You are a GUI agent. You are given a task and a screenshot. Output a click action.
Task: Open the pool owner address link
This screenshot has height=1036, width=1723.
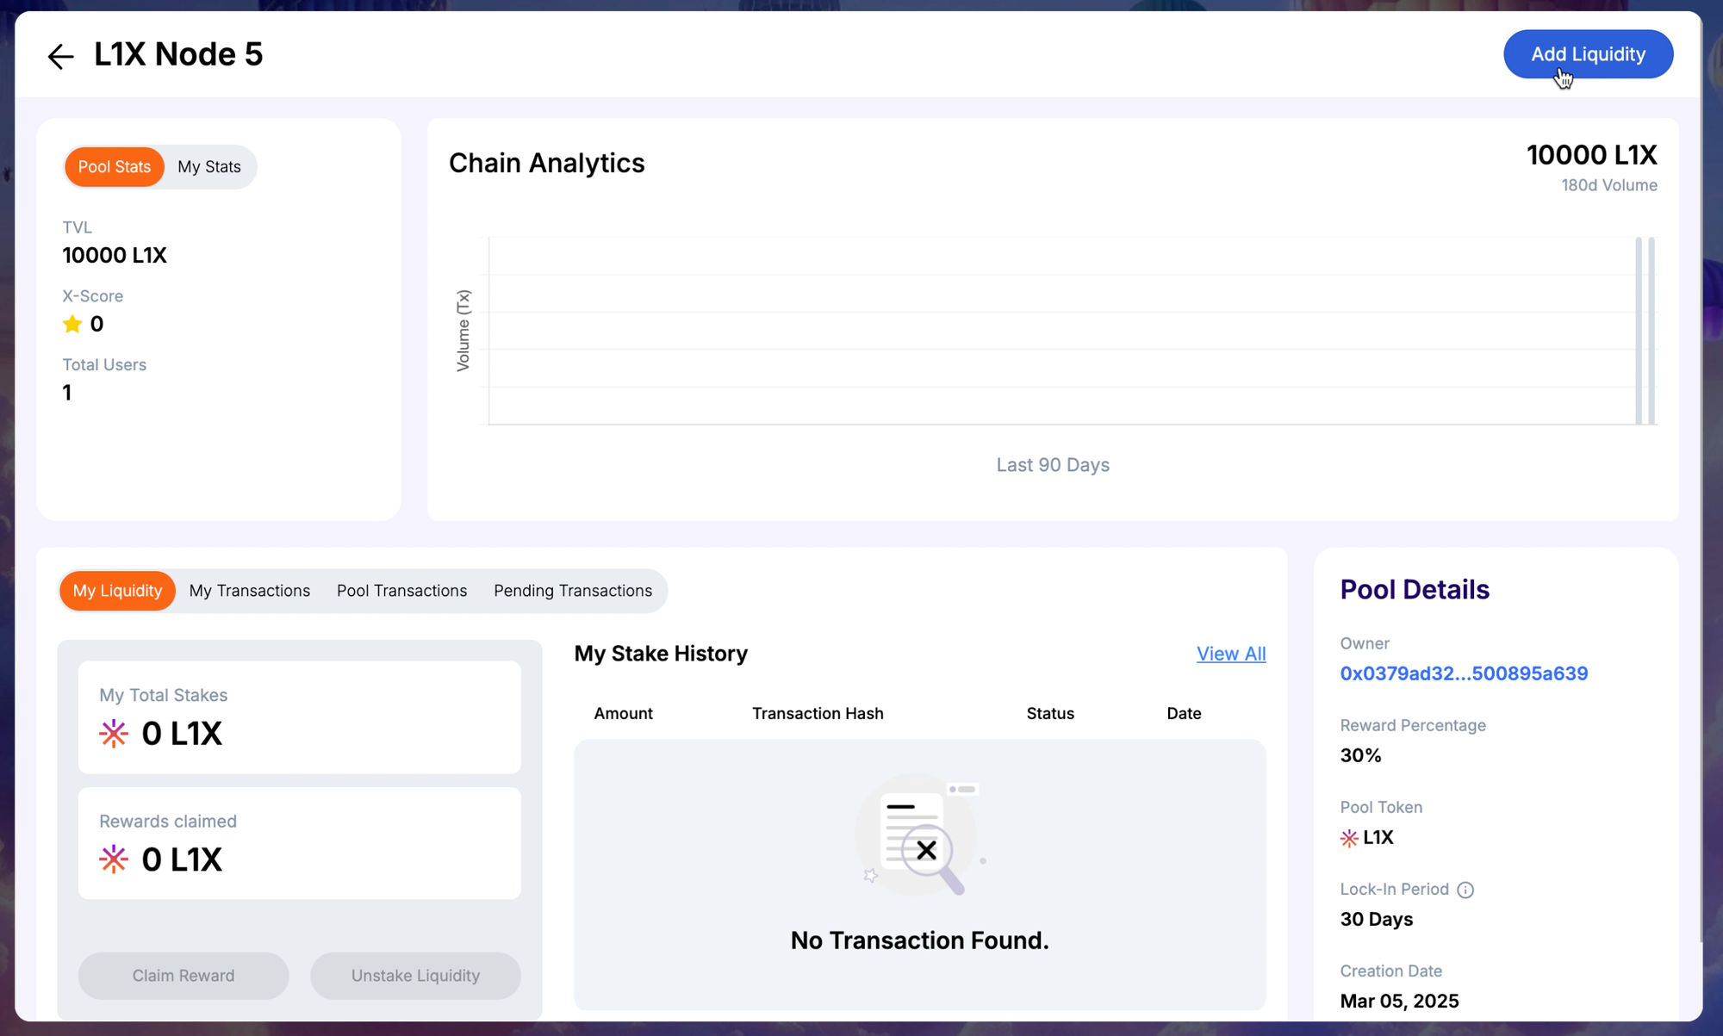(x=1464, y=673)
